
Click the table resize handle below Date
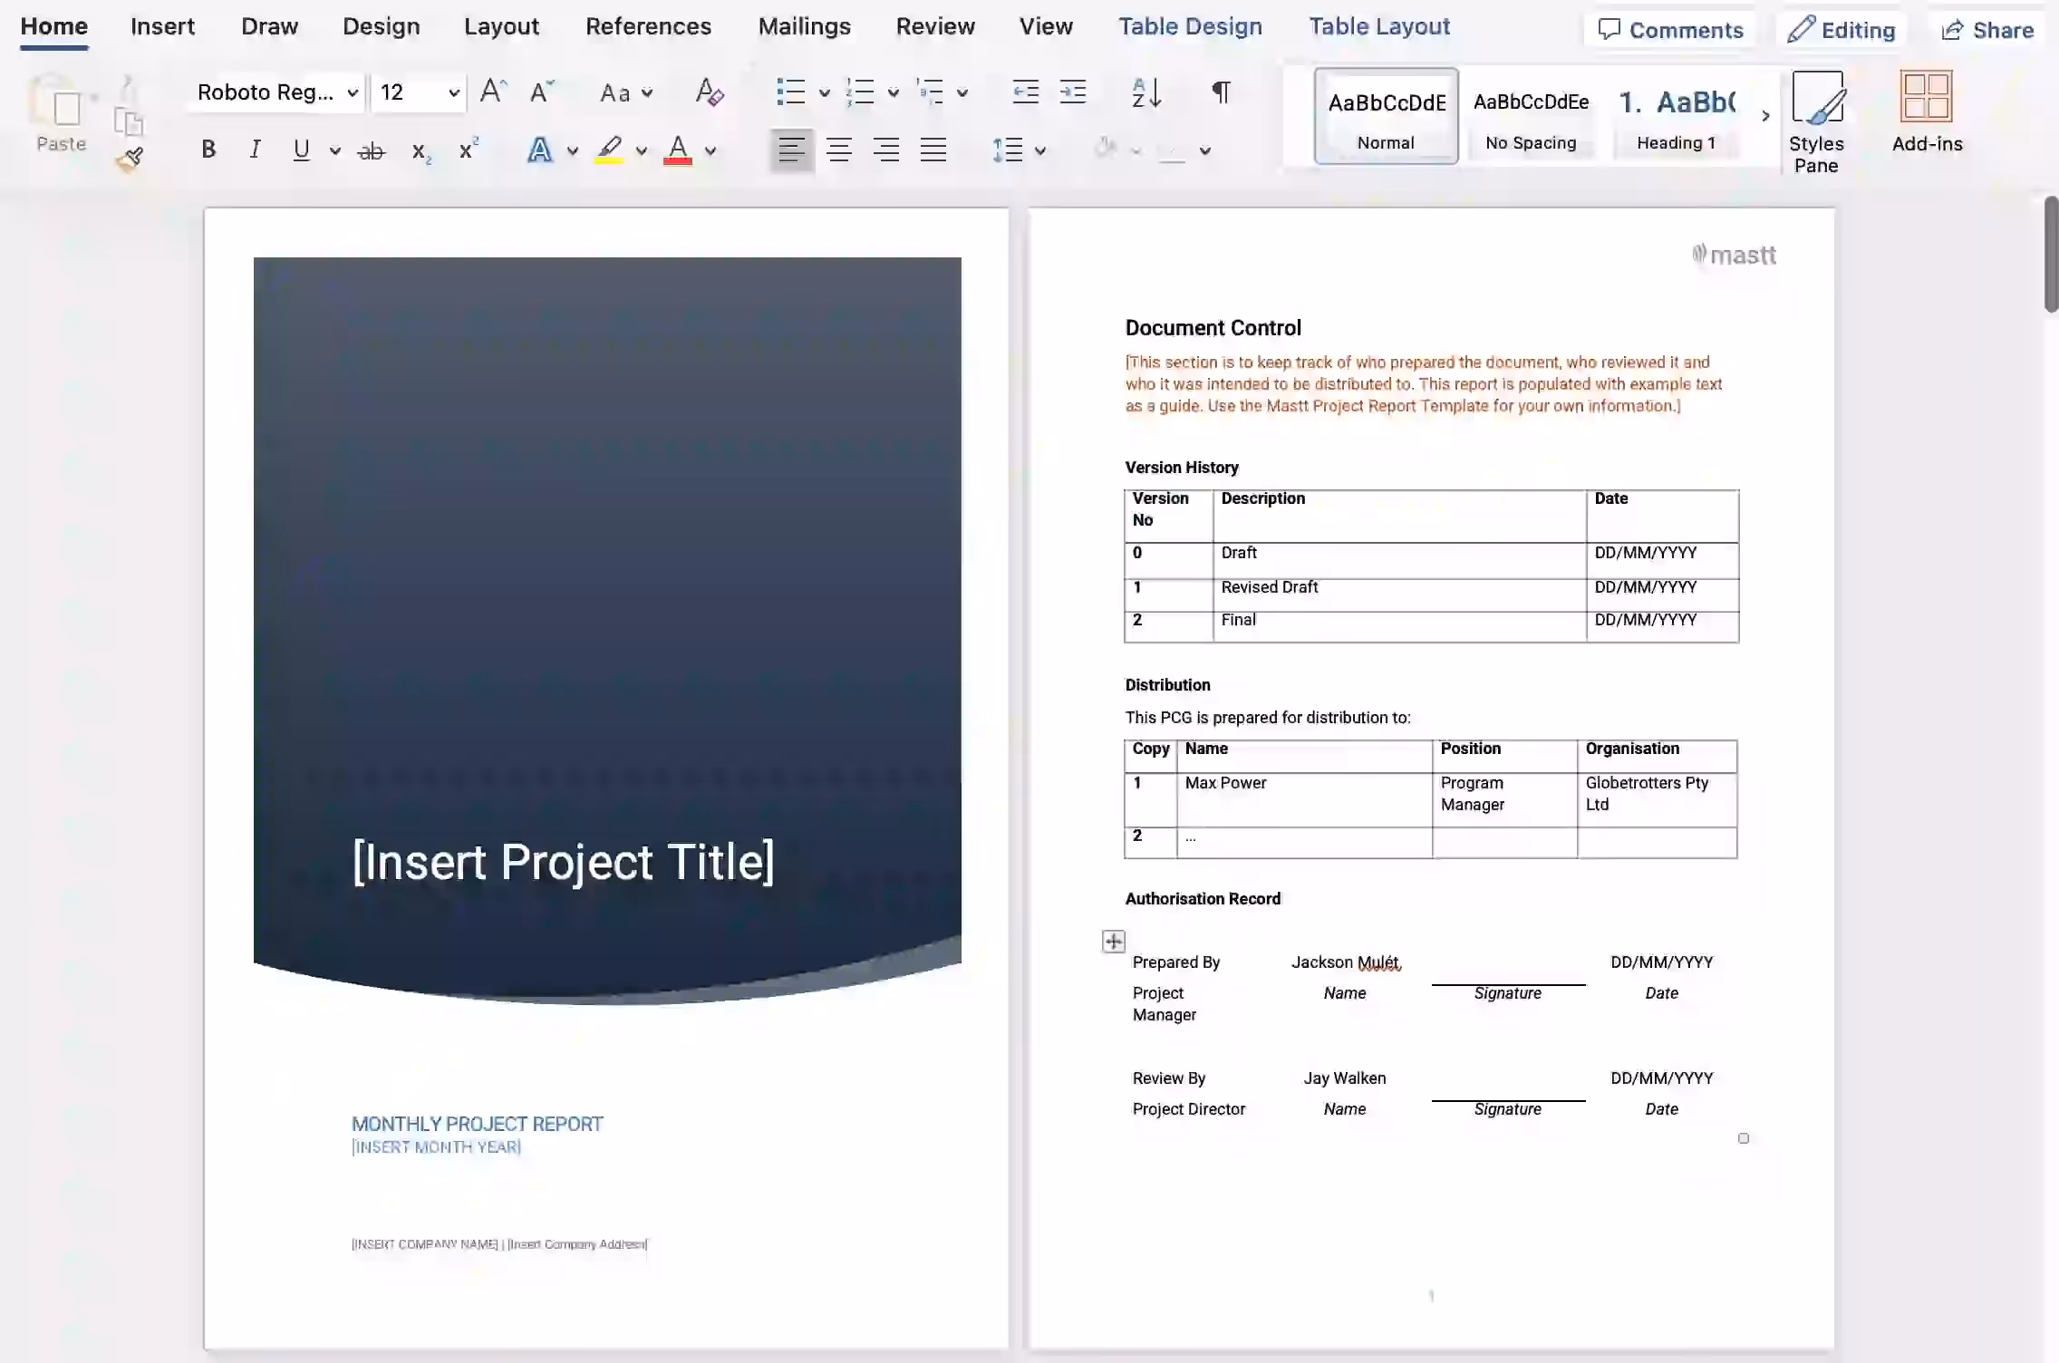[1744, 1138]
